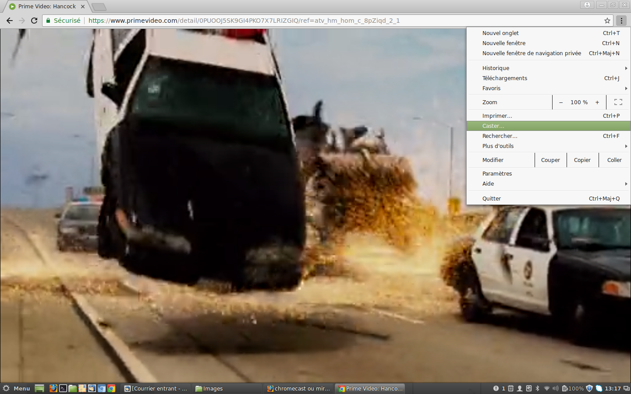This screenshot has width=631, height=394.
Task: Open the file manager panel launcher
Action: 73,388
